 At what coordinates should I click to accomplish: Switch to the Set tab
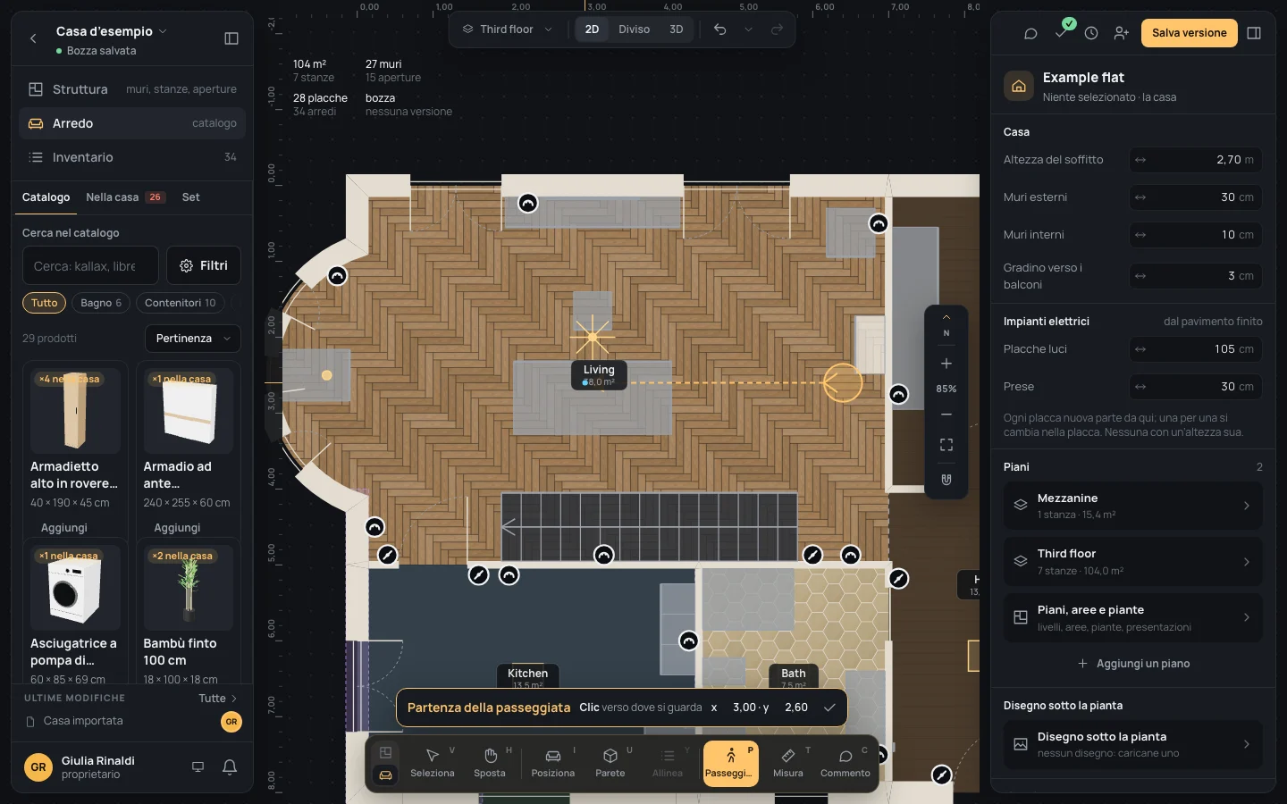pos(191,197)
